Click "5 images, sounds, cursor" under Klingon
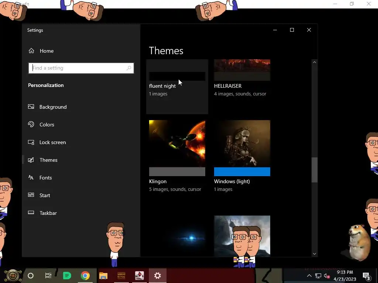This screenshot has height=283, width=378. pos(175,189)
